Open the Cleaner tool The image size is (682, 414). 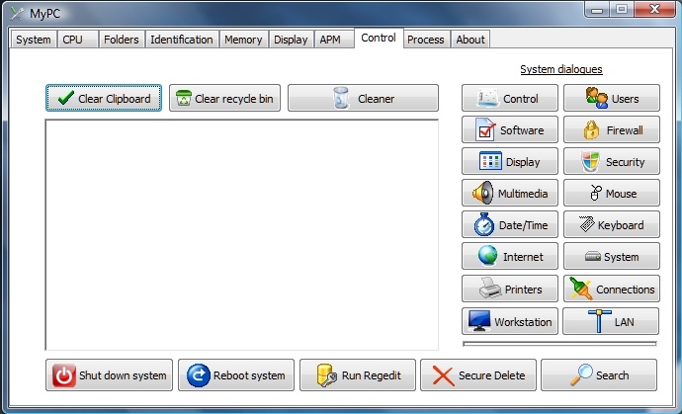tap(363, 98)
